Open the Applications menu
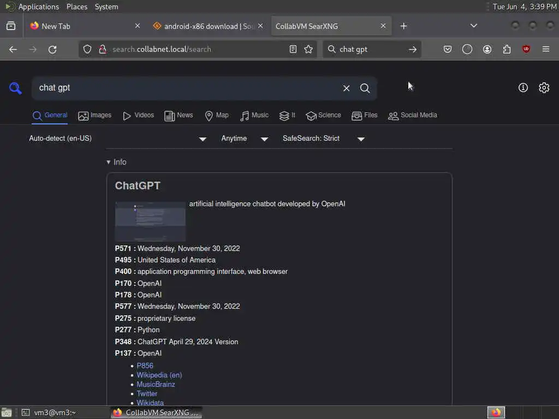The width and height of the screenshot is (559, 419). click(39, 7)
